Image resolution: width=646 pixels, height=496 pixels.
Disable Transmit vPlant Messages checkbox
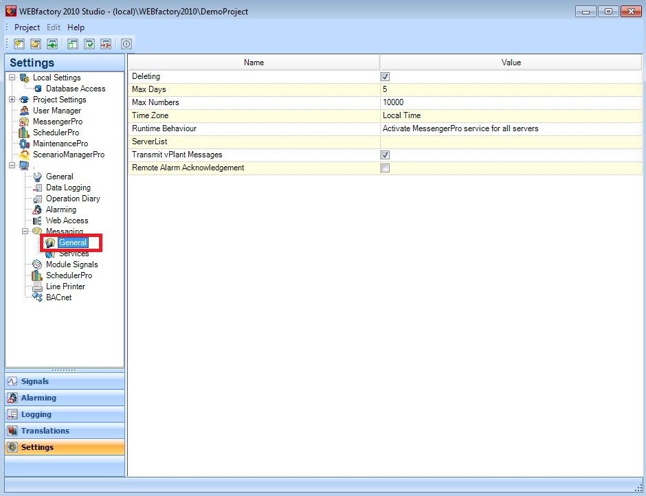(x=386, y=155)
